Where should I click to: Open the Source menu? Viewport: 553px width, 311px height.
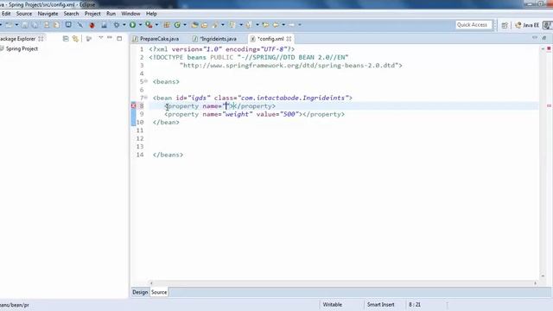24,14
